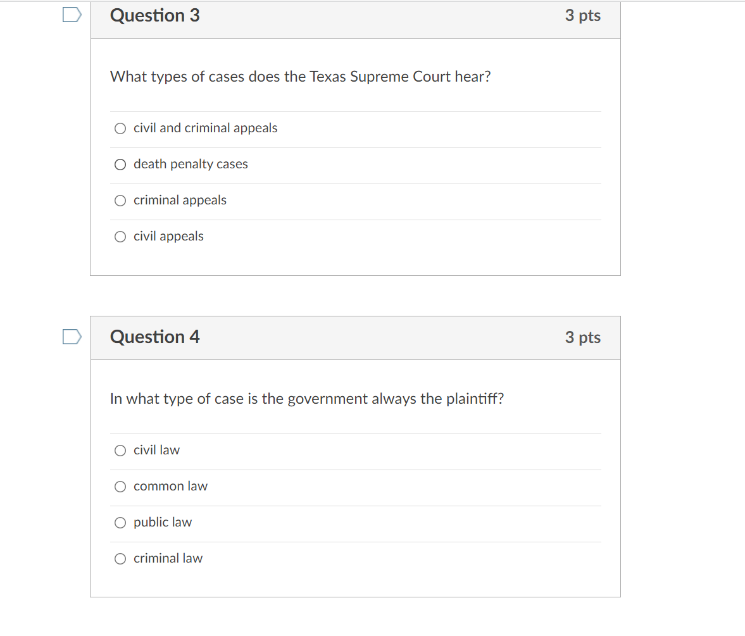Mark 'civil appeals' as the answer
Image resolution: width=745 pixels, height=636 pixels.
(x=120, y=237)
